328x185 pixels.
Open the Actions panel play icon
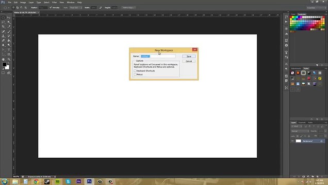click(x=286, y=22)
